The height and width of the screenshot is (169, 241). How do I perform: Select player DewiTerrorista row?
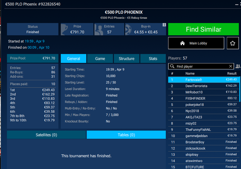[204, 86]
